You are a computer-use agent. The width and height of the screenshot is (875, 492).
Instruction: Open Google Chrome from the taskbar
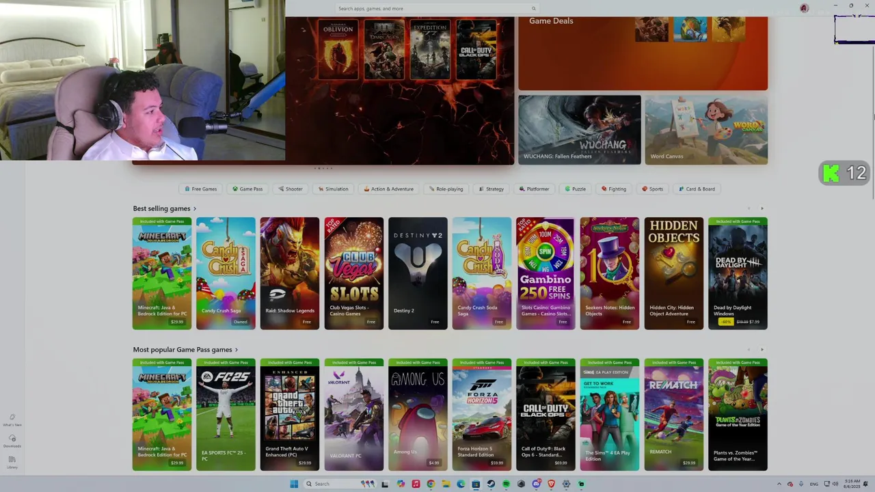431,484
